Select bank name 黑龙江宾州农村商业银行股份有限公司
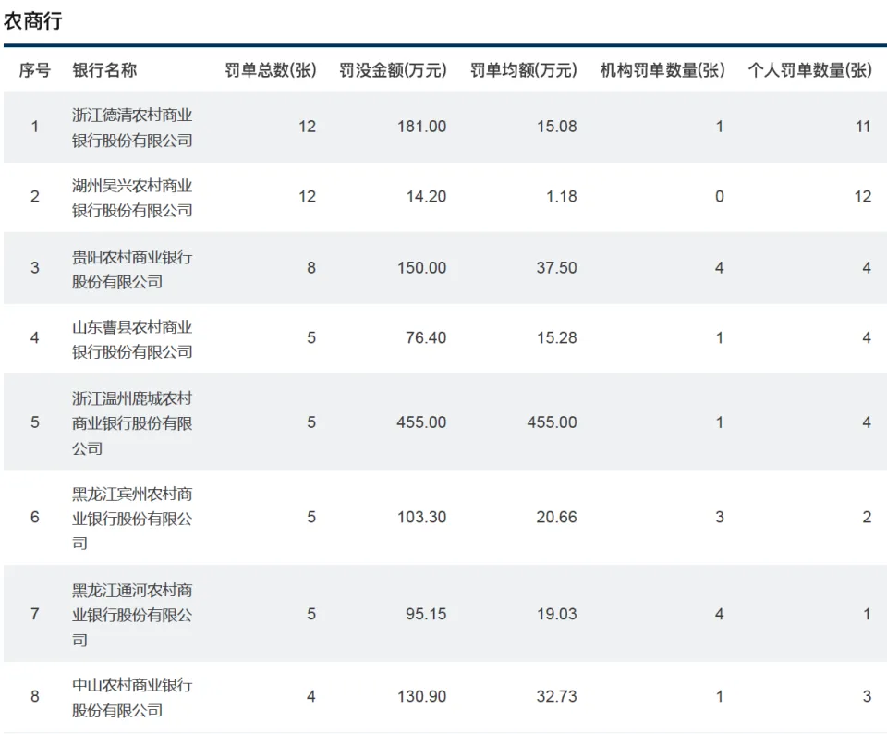This screenshot has width=887, height=734. [x=132, y=518]
